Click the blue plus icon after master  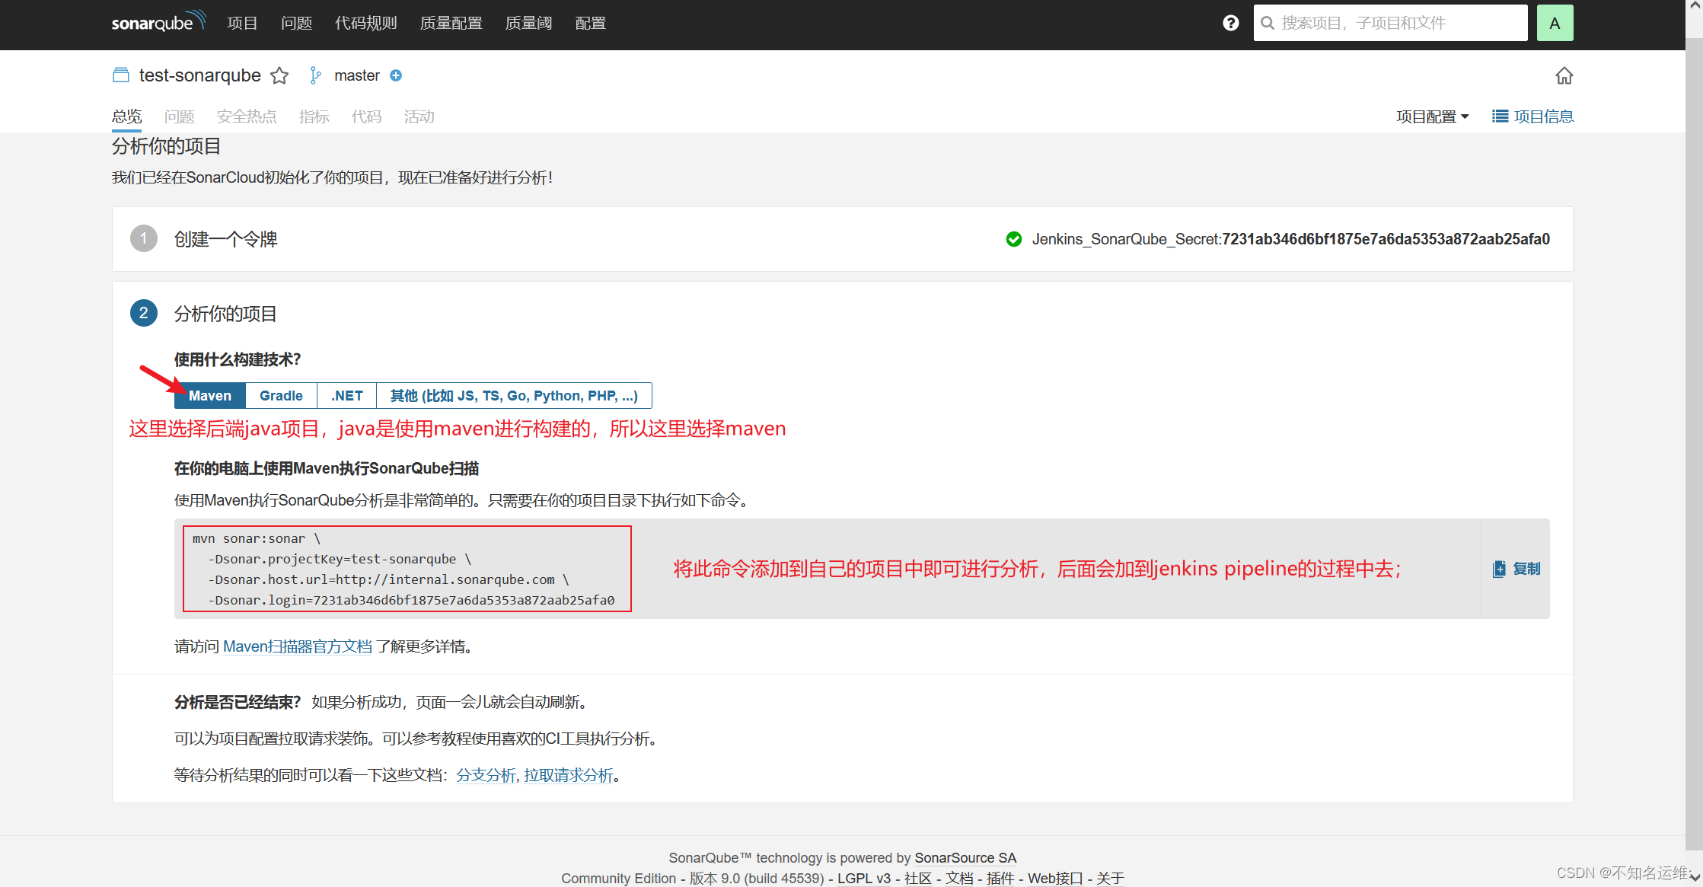pos(396,75)
